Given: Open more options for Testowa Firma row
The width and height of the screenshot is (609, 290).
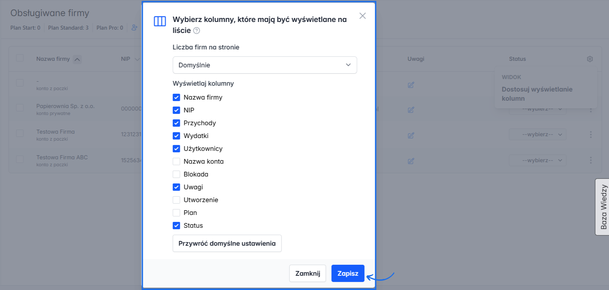Looking at the screenshot, I should [591, 135].
